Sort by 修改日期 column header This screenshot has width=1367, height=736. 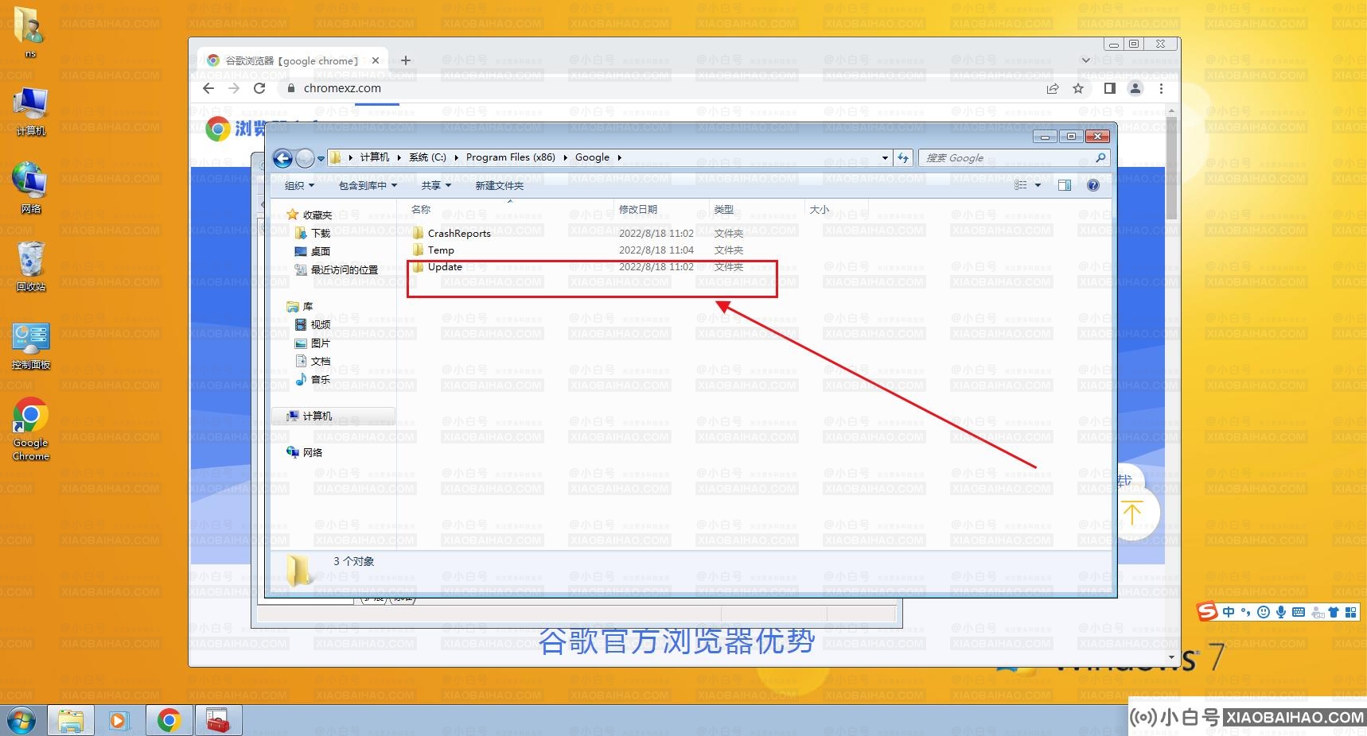pyautogui.click(x=638, y=209)
